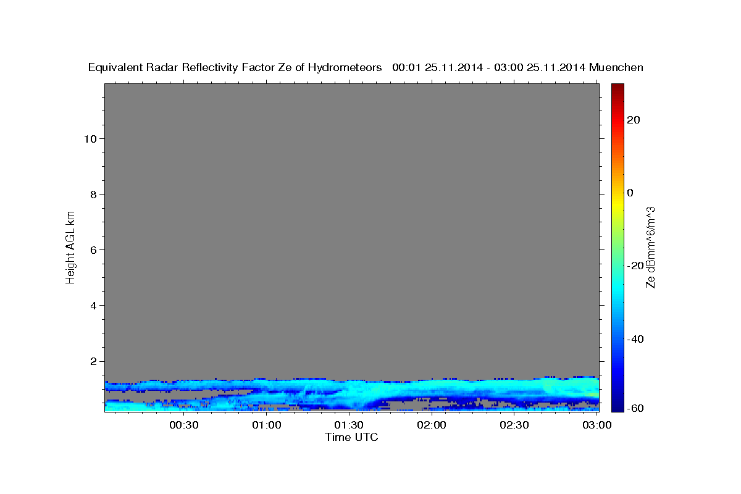Click the '01:30' time tick label
741x494 pixels.
[x=349, y=425]
